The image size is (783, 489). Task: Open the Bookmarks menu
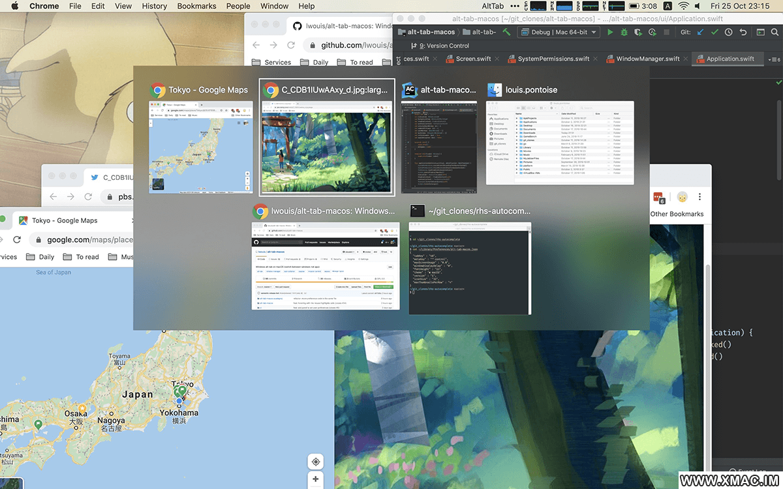point(196,6)
